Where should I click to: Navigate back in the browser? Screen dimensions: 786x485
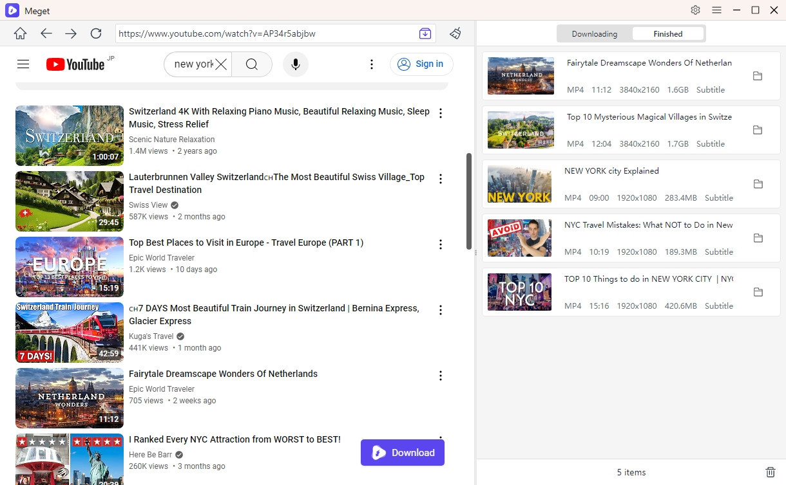click(46, 33)
